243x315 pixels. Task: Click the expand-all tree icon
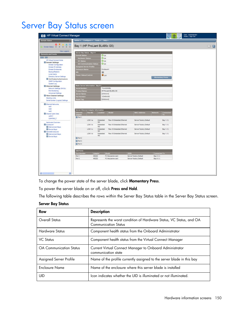42,57
